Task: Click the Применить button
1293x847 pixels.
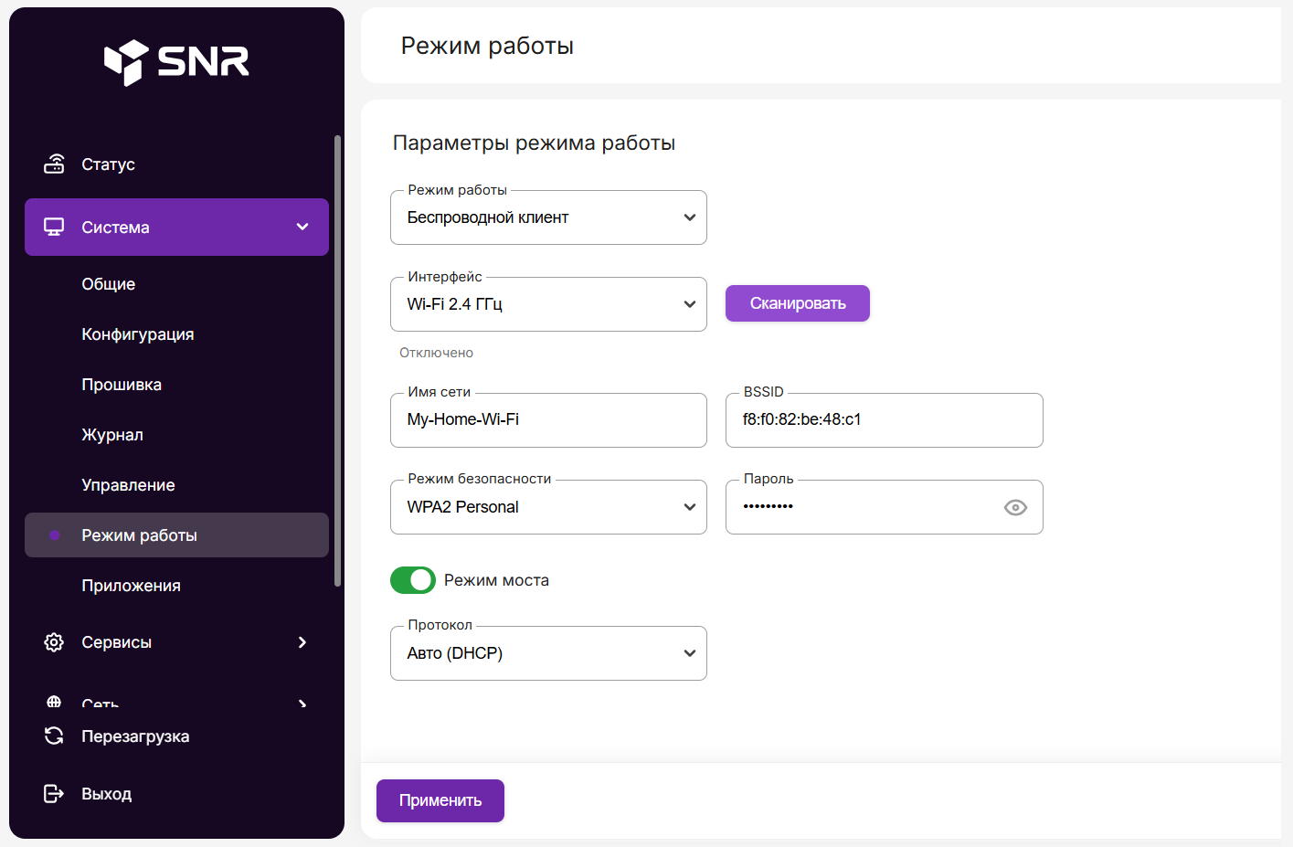Action: 440,800
